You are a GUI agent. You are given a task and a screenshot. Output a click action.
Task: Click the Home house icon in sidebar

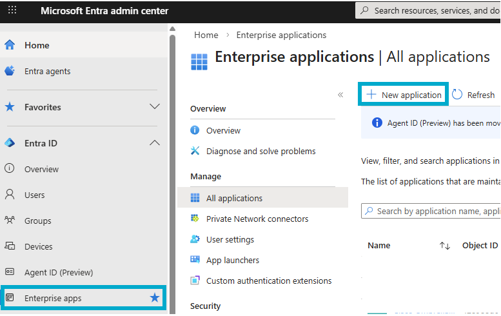(10, 45)
